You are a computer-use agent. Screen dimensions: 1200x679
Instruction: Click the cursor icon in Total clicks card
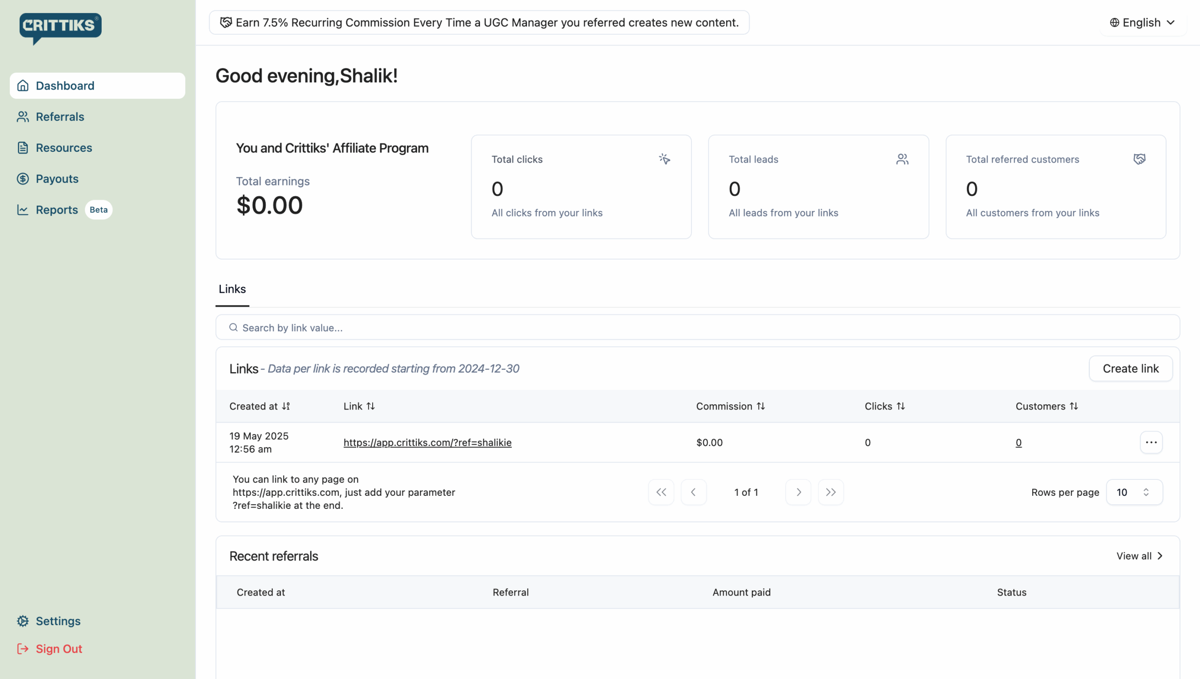pos(664,159)
